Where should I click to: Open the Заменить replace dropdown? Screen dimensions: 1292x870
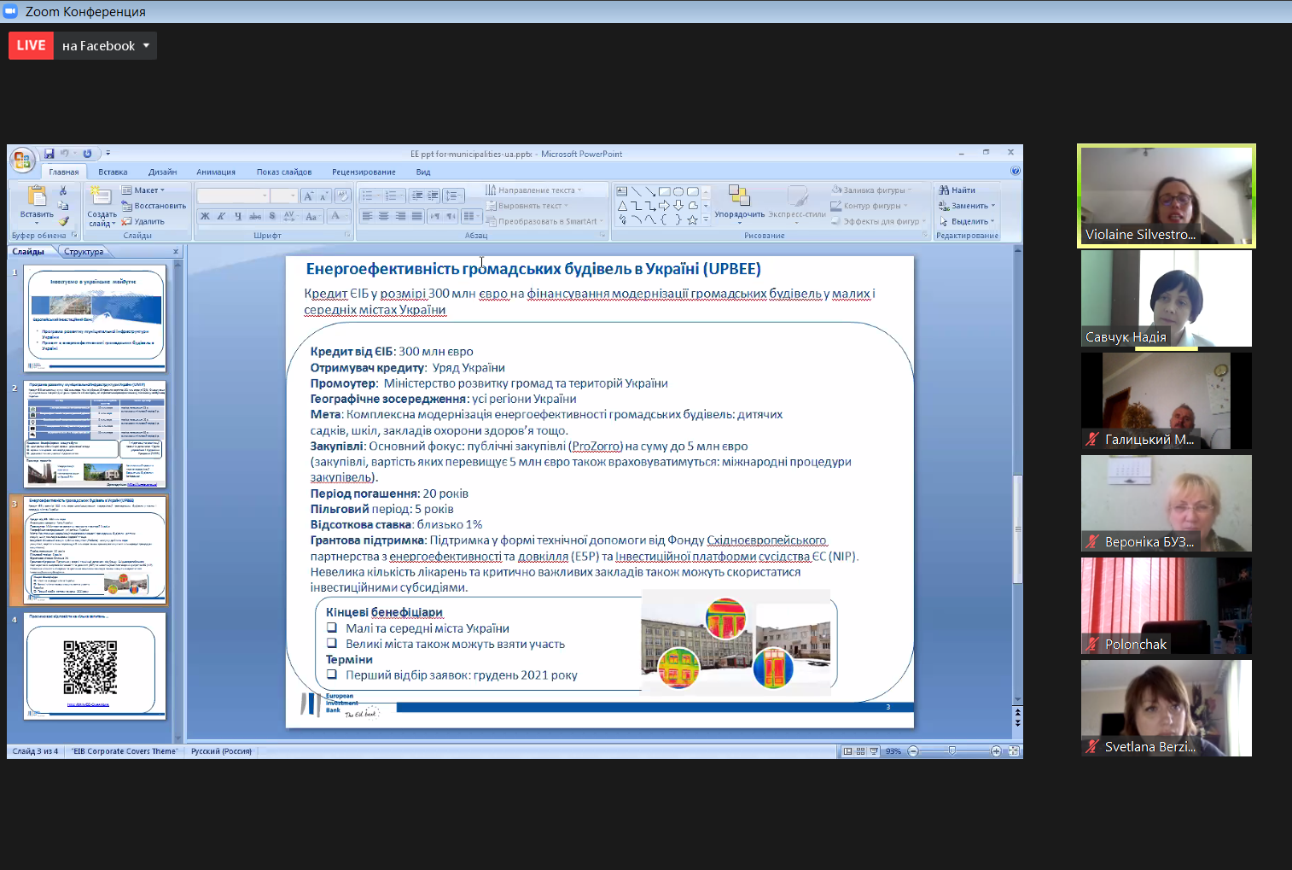coord(968,206)
